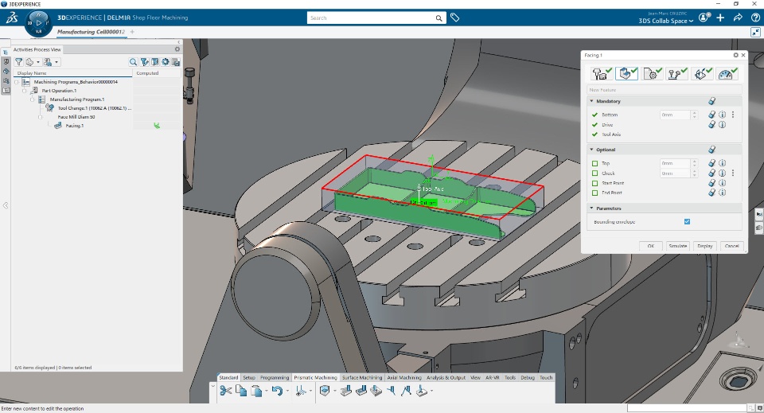Switch to the Analysis & Output tab

(446, 377)
